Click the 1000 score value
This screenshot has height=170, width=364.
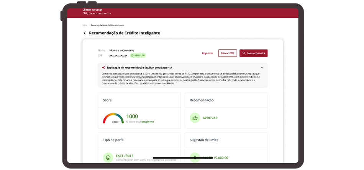tap(132, 116)
